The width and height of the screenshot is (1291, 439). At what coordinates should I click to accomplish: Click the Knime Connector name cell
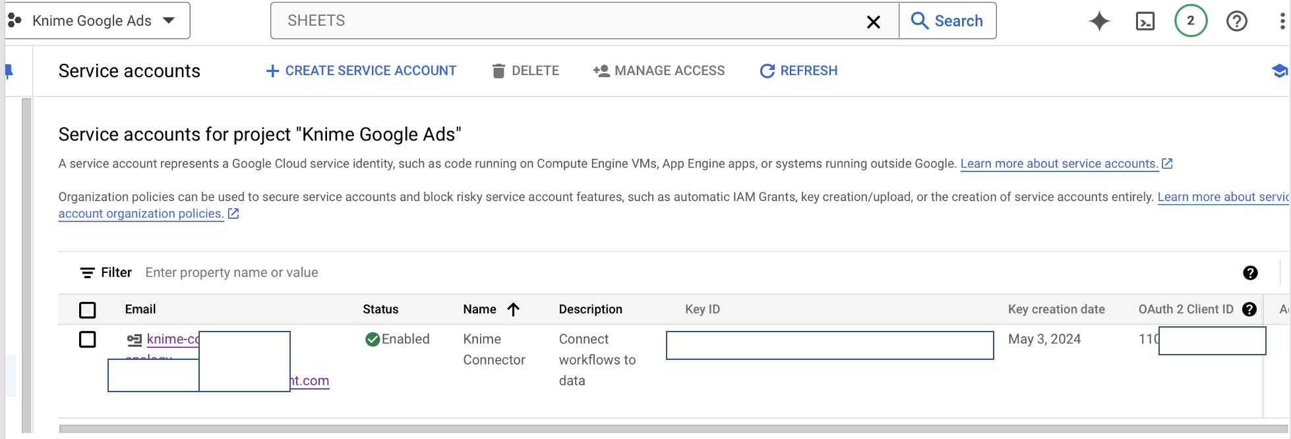coord(494,349)
